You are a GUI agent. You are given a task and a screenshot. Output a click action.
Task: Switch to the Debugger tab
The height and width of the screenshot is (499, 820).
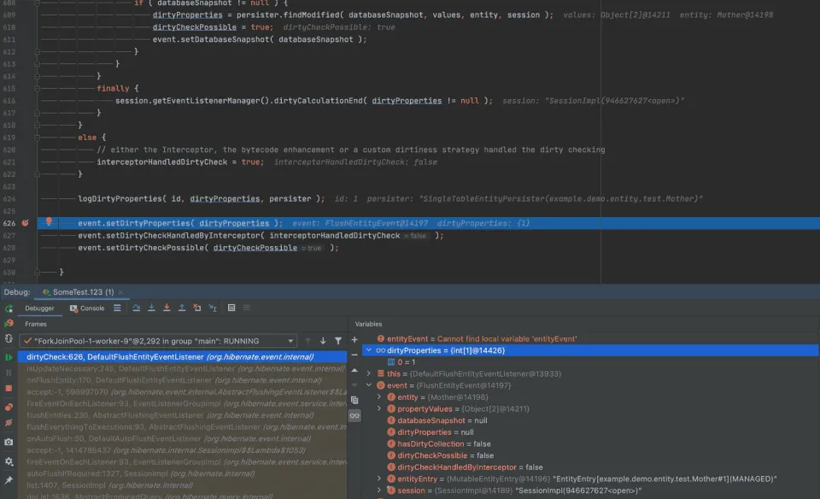coord(40,308)
